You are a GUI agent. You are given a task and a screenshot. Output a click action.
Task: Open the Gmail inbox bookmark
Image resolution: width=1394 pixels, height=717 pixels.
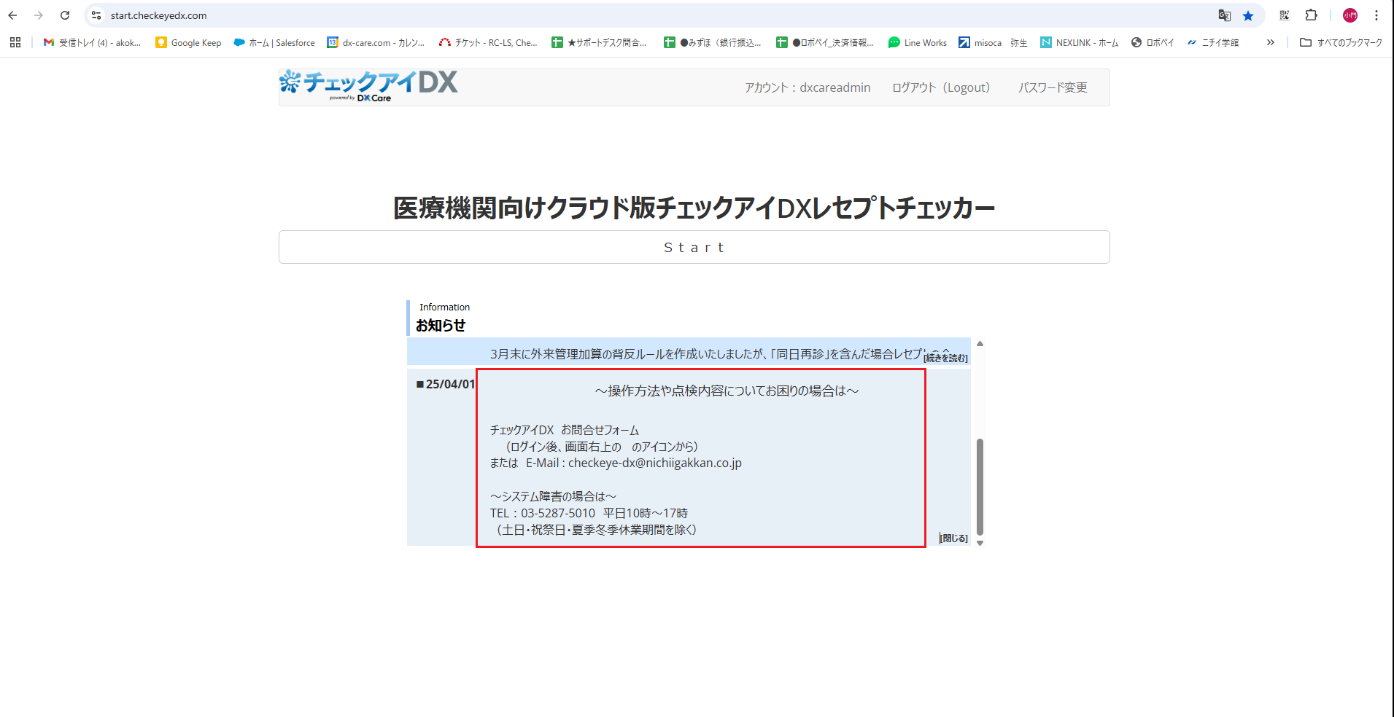[x=92, y=42]
